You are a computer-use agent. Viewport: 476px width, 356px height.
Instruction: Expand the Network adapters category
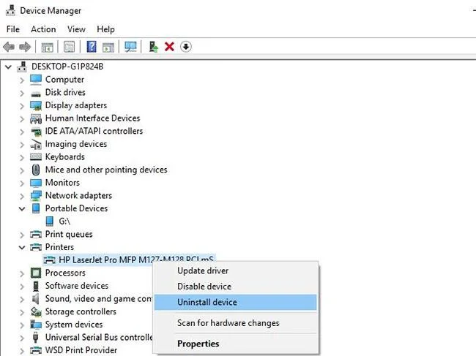point(22,196)
